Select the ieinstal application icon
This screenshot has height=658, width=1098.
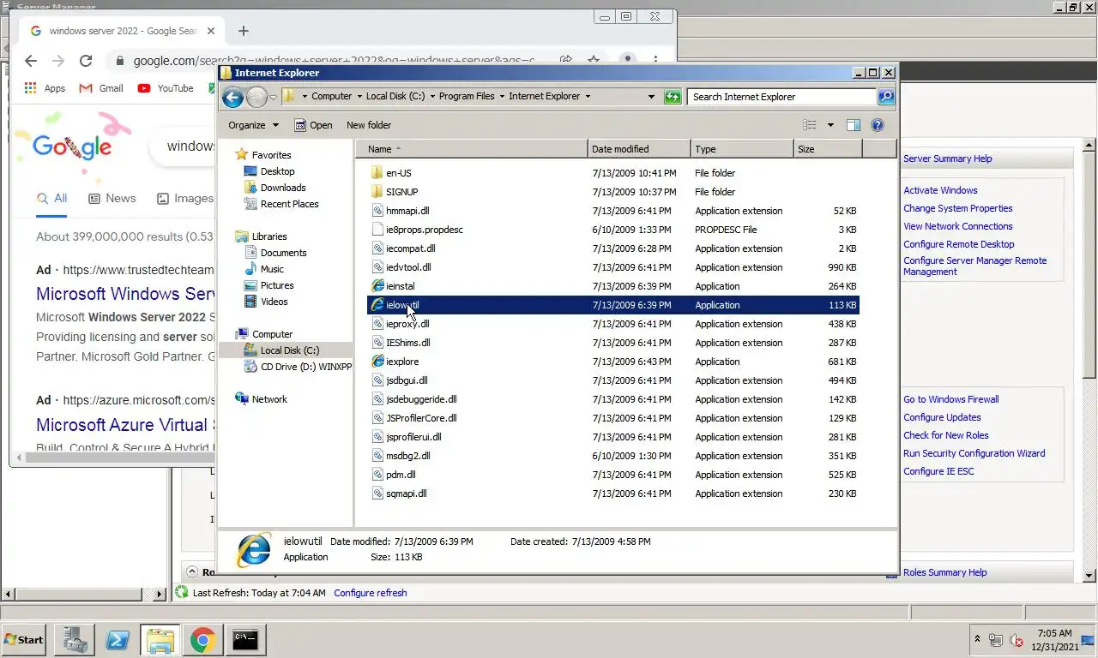377,286
